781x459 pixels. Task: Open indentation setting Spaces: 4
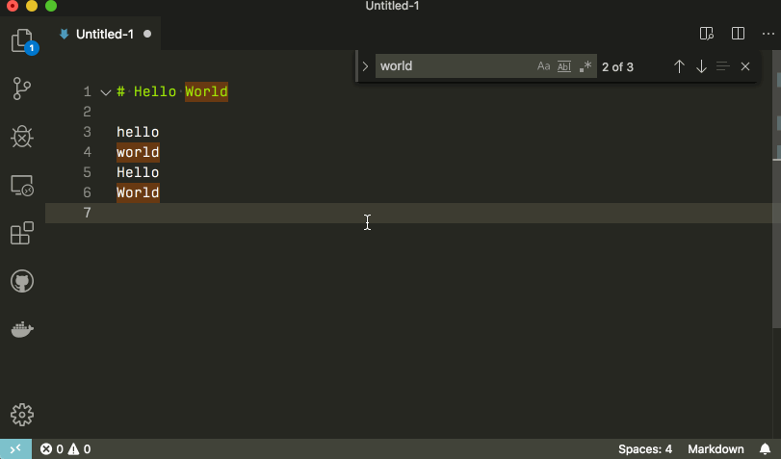[644, 449]
